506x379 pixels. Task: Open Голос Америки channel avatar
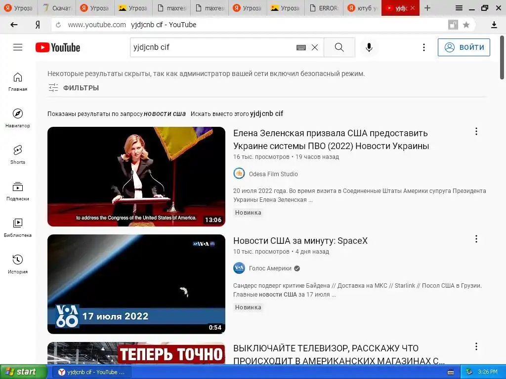tap(239, 268)
